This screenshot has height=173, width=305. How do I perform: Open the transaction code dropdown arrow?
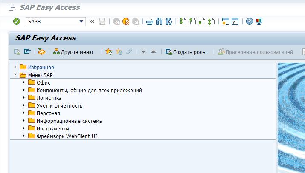(81, 21)
